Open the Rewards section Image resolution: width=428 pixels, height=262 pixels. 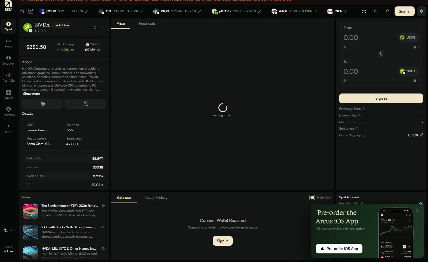9,112
